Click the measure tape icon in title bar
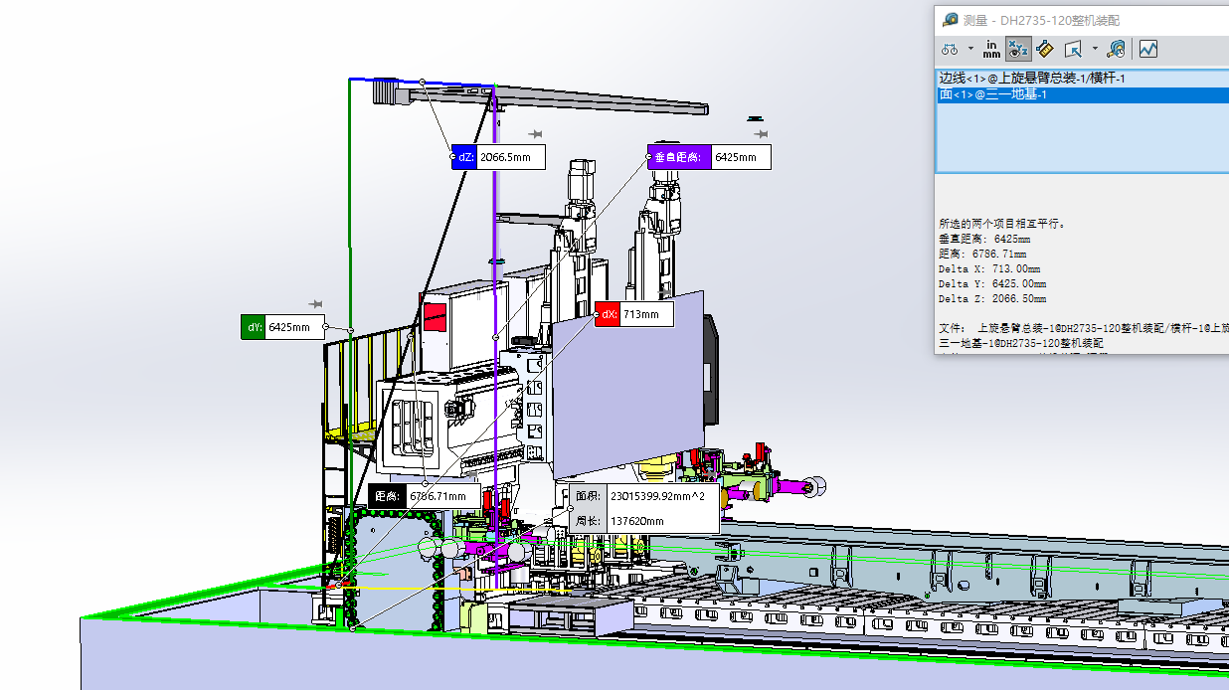 (951, 20)
